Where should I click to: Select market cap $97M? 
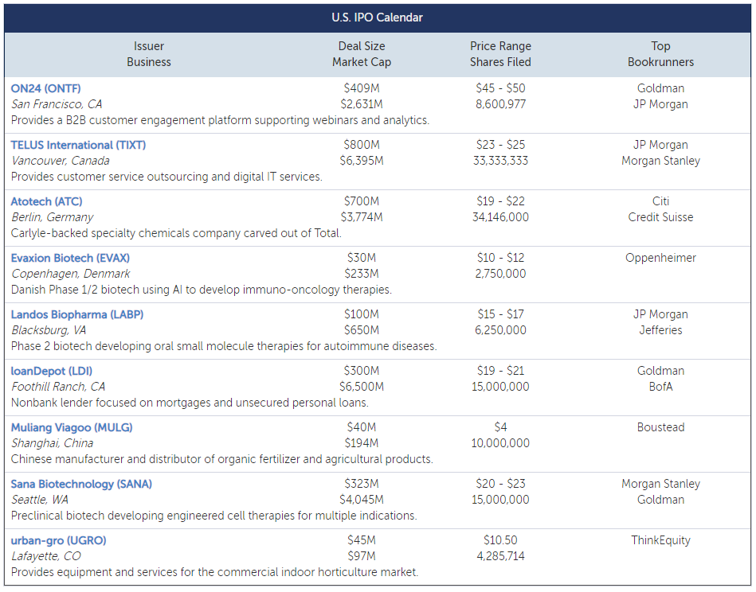click(x=362, y=556)
